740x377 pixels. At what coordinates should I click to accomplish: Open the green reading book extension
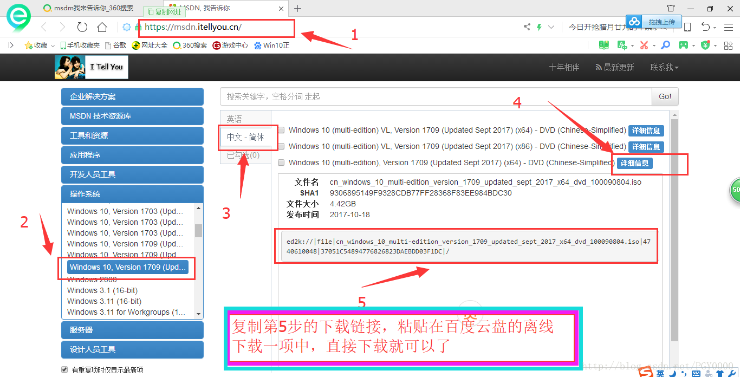(603, 45)
